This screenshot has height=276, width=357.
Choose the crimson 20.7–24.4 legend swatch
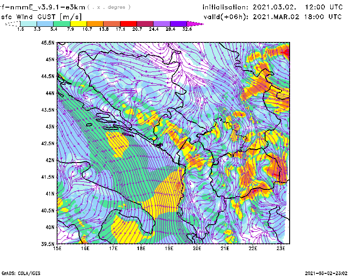pos(145,24)
